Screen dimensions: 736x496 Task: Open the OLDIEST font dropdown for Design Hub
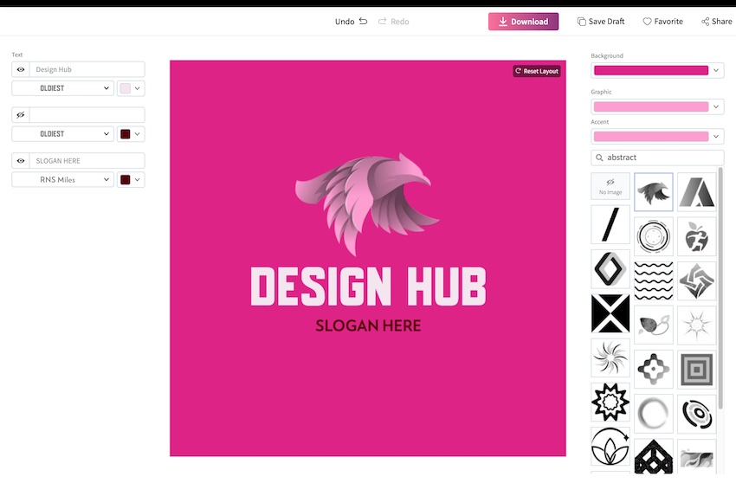62,88
